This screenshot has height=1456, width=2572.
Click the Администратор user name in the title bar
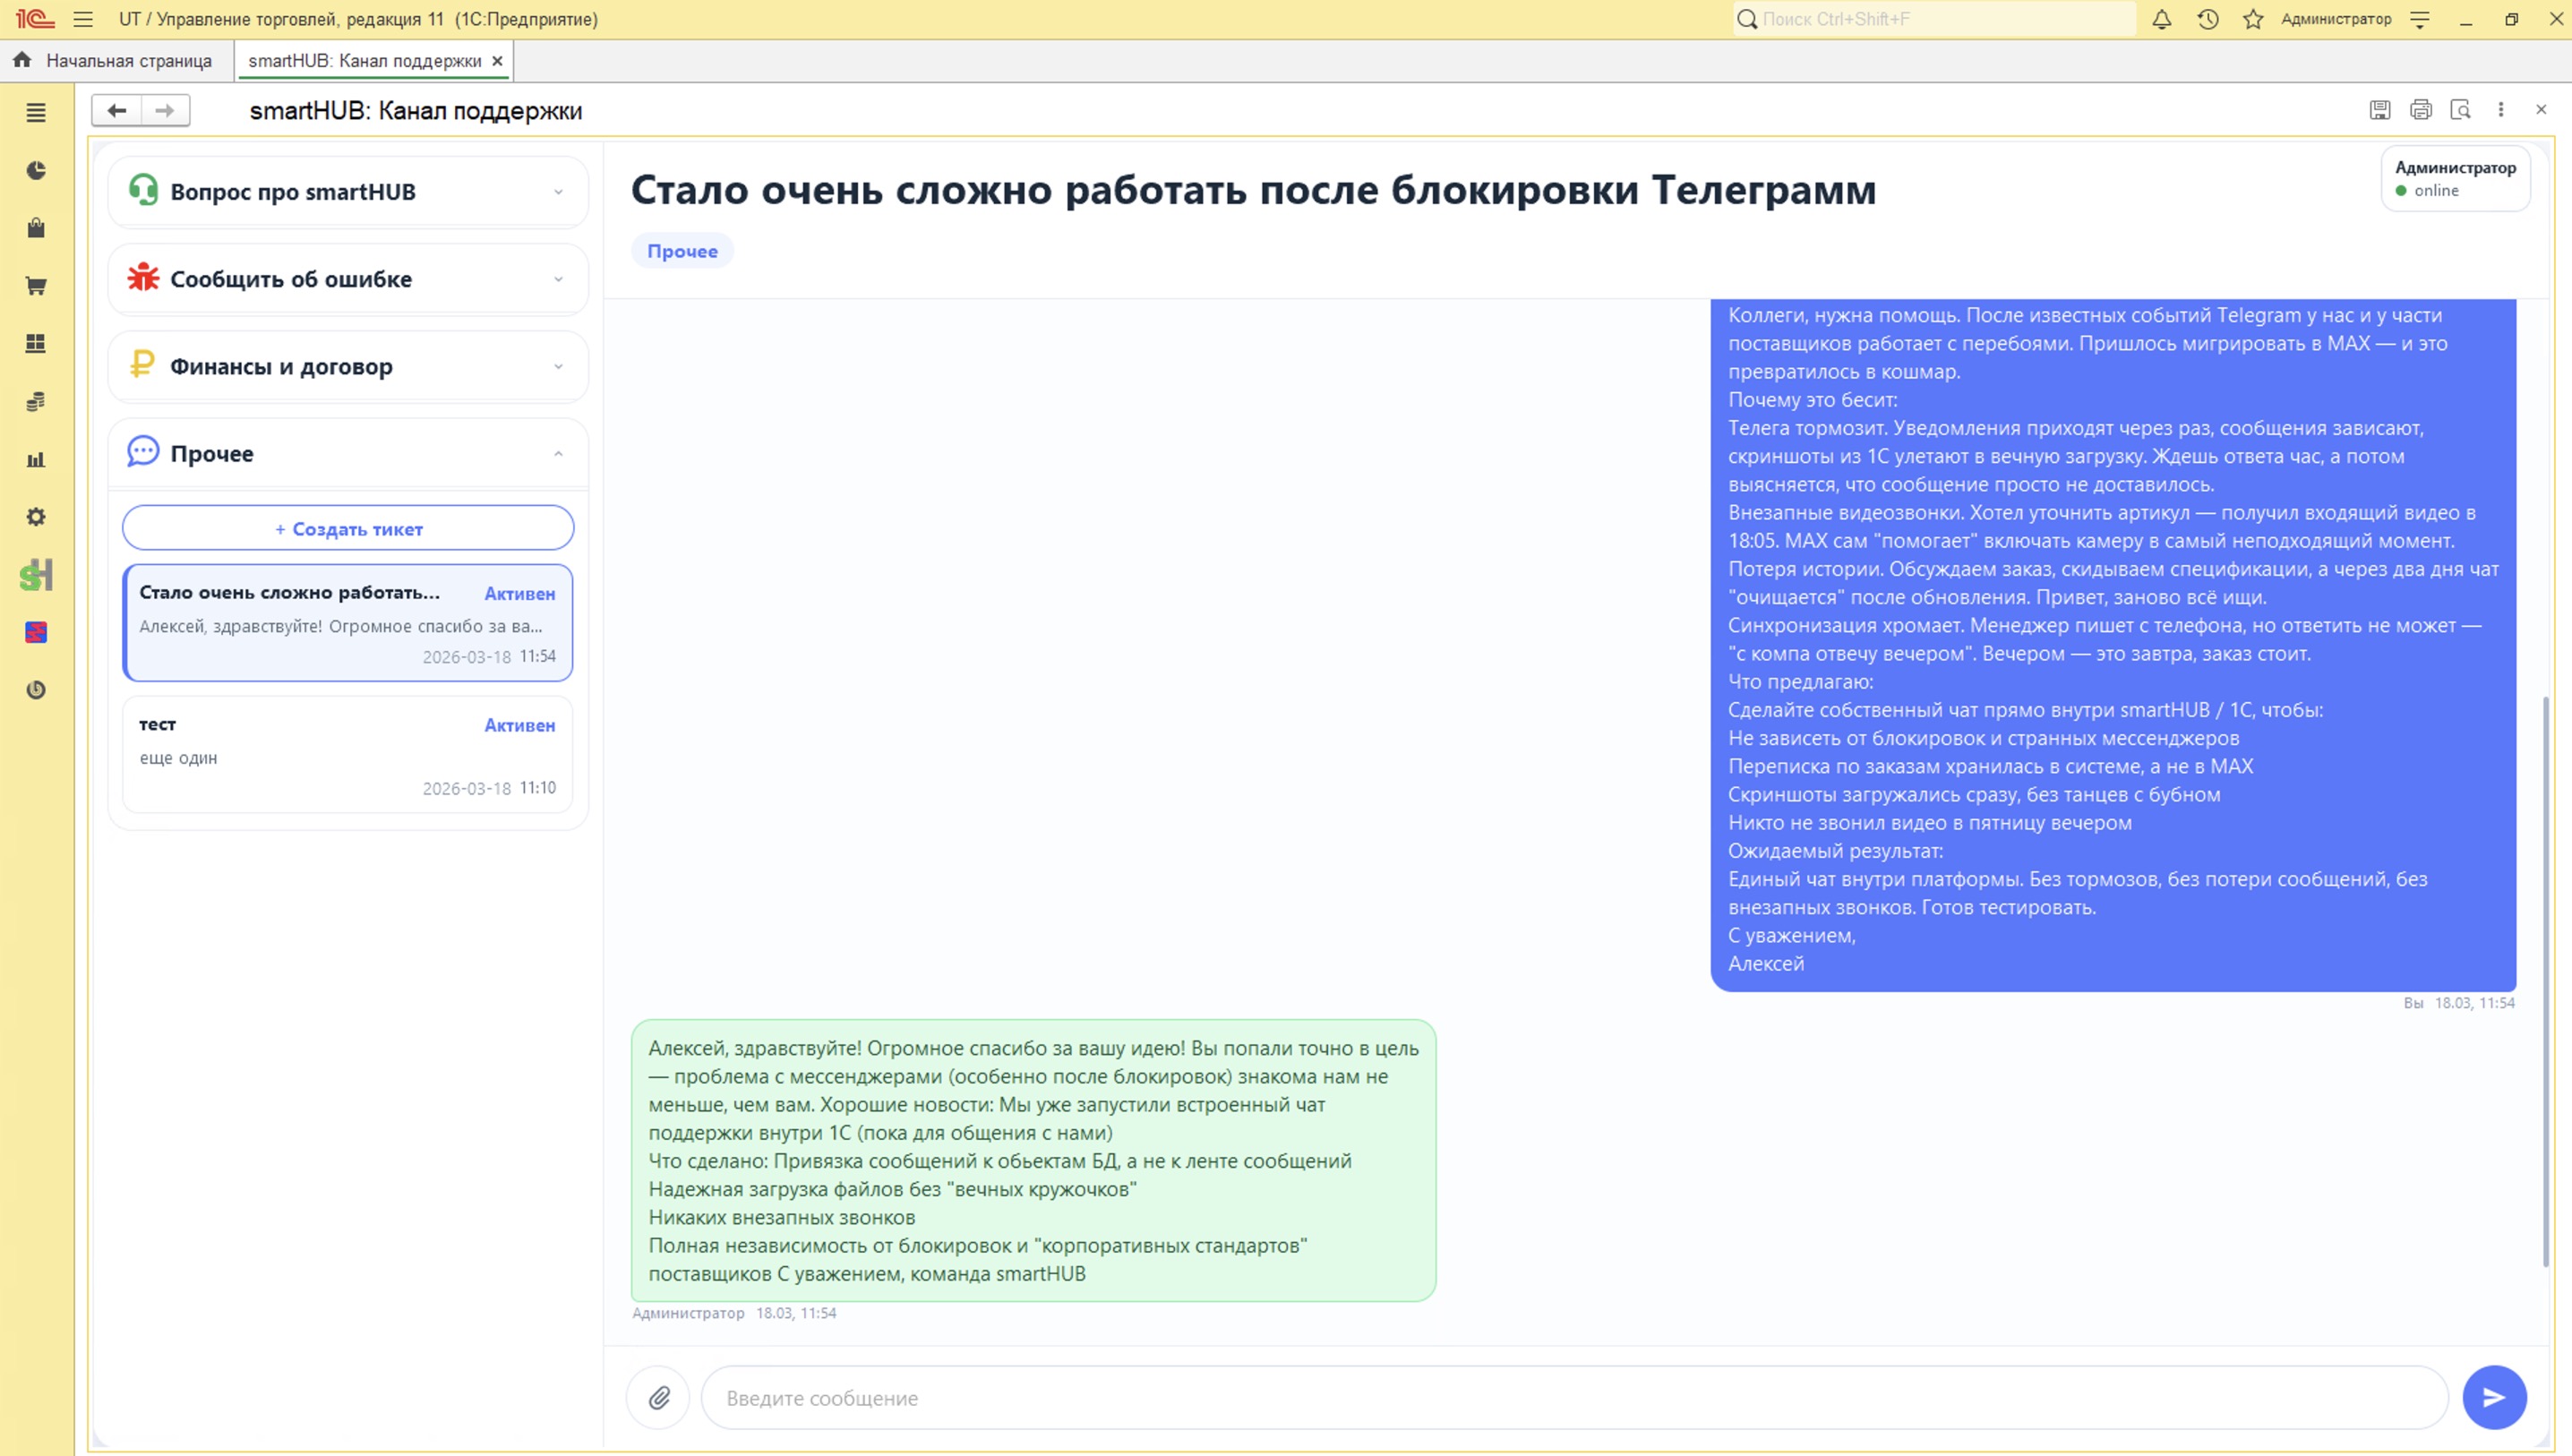coord(2336,19)
